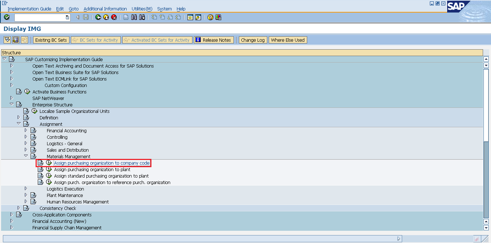Open the Utilities(M) menu

[x=142, y=9]
